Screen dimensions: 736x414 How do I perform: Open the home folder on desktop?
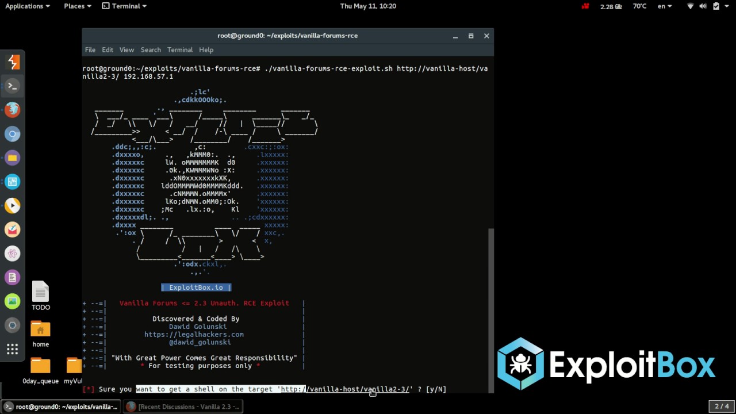(x=40, y=334)
